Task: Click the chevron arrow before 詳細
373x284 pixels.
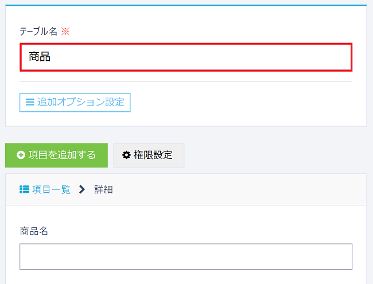Action: [x=82, y=189]
